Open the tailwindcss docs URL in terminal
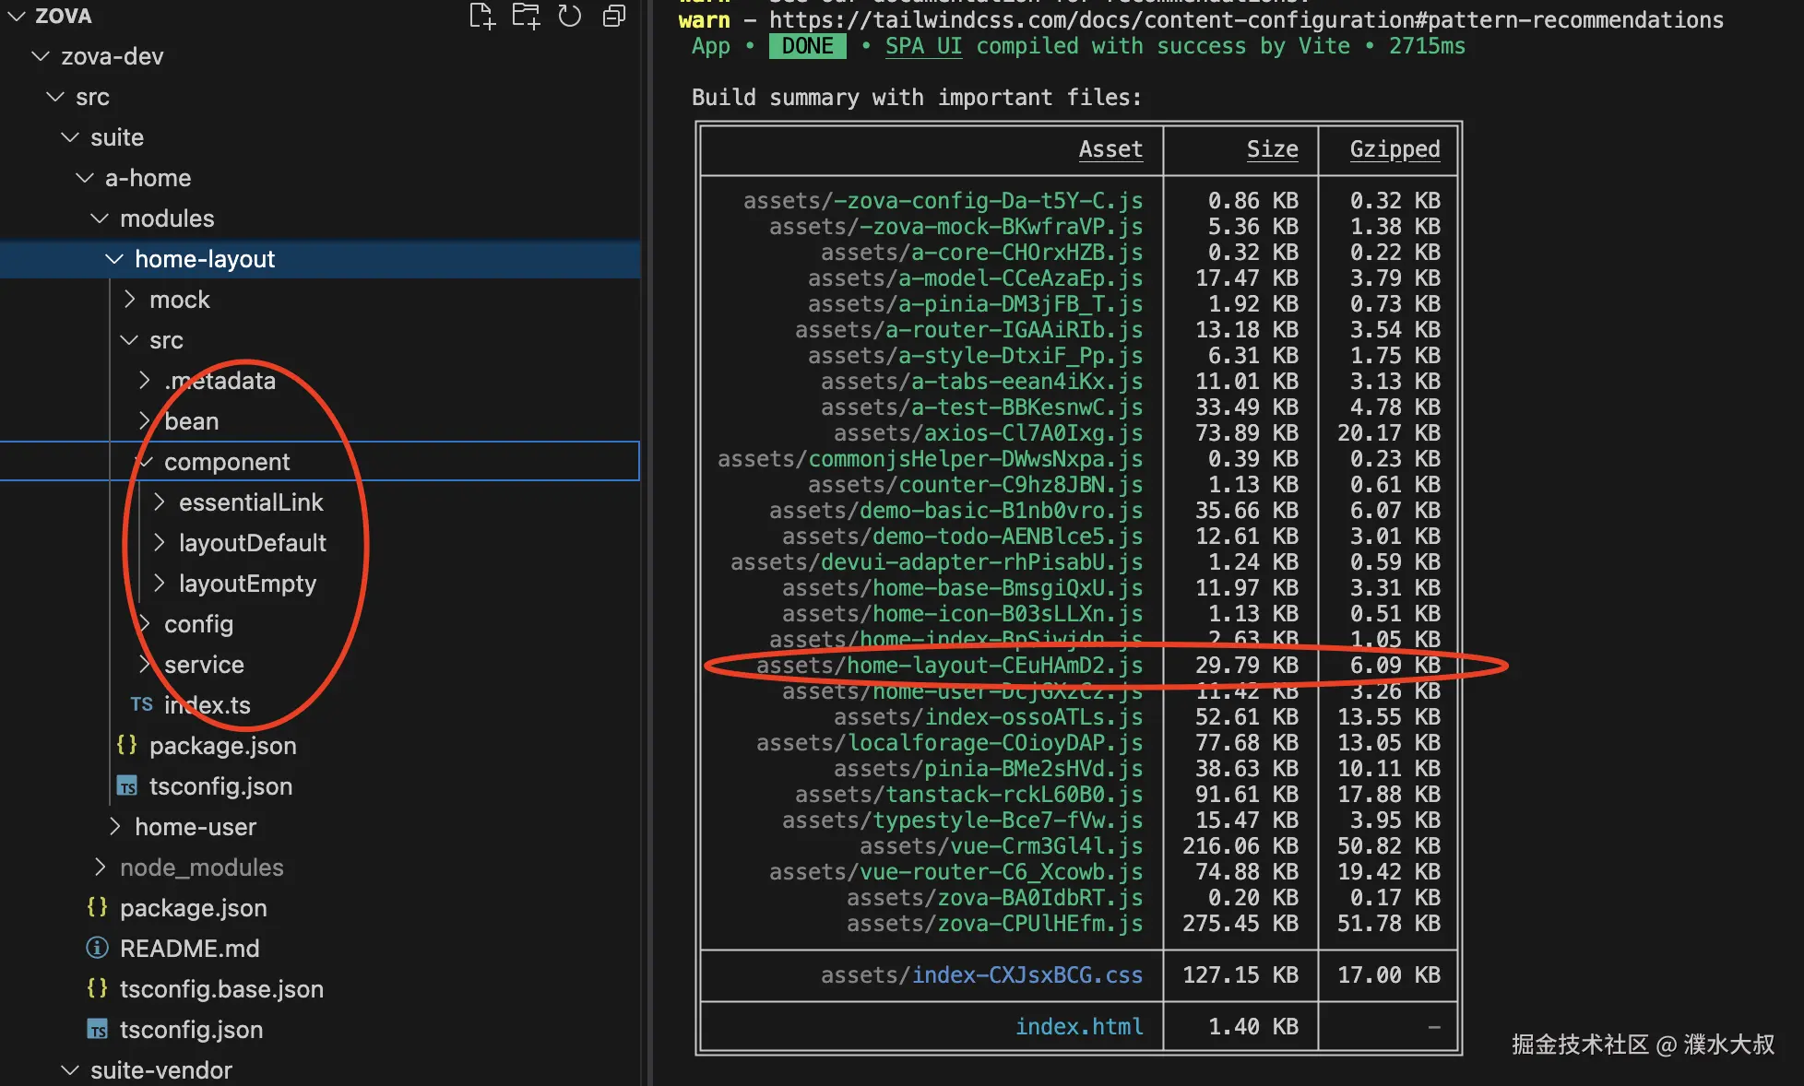The height and width of the screenshot is (1086, 1804). tap(1246, 20)
